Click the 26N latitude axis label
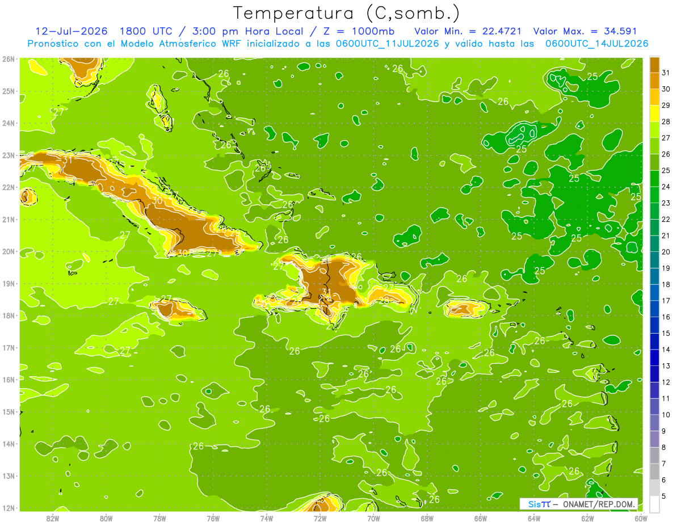 (9, 59)
